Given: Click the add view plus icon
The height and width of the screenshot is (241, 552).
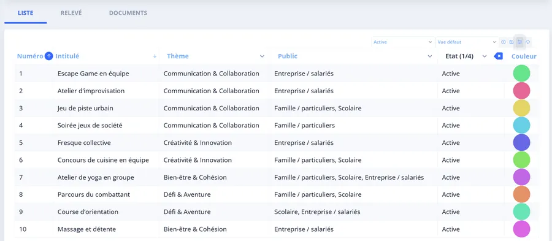Looking at the screenshot, I should coord(504,42).
